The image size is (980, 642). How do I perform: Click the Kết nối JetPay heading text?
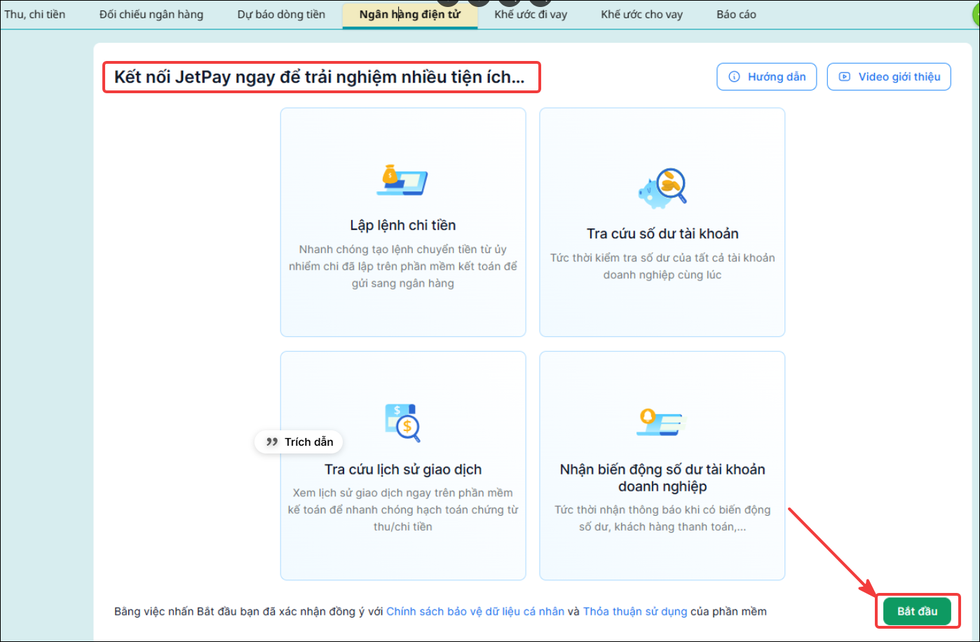click(x=320, y=77)
